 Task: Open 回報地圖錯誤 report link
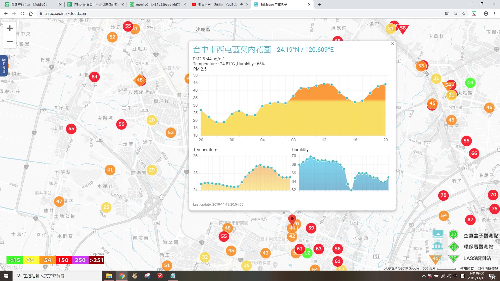point(488,269)
